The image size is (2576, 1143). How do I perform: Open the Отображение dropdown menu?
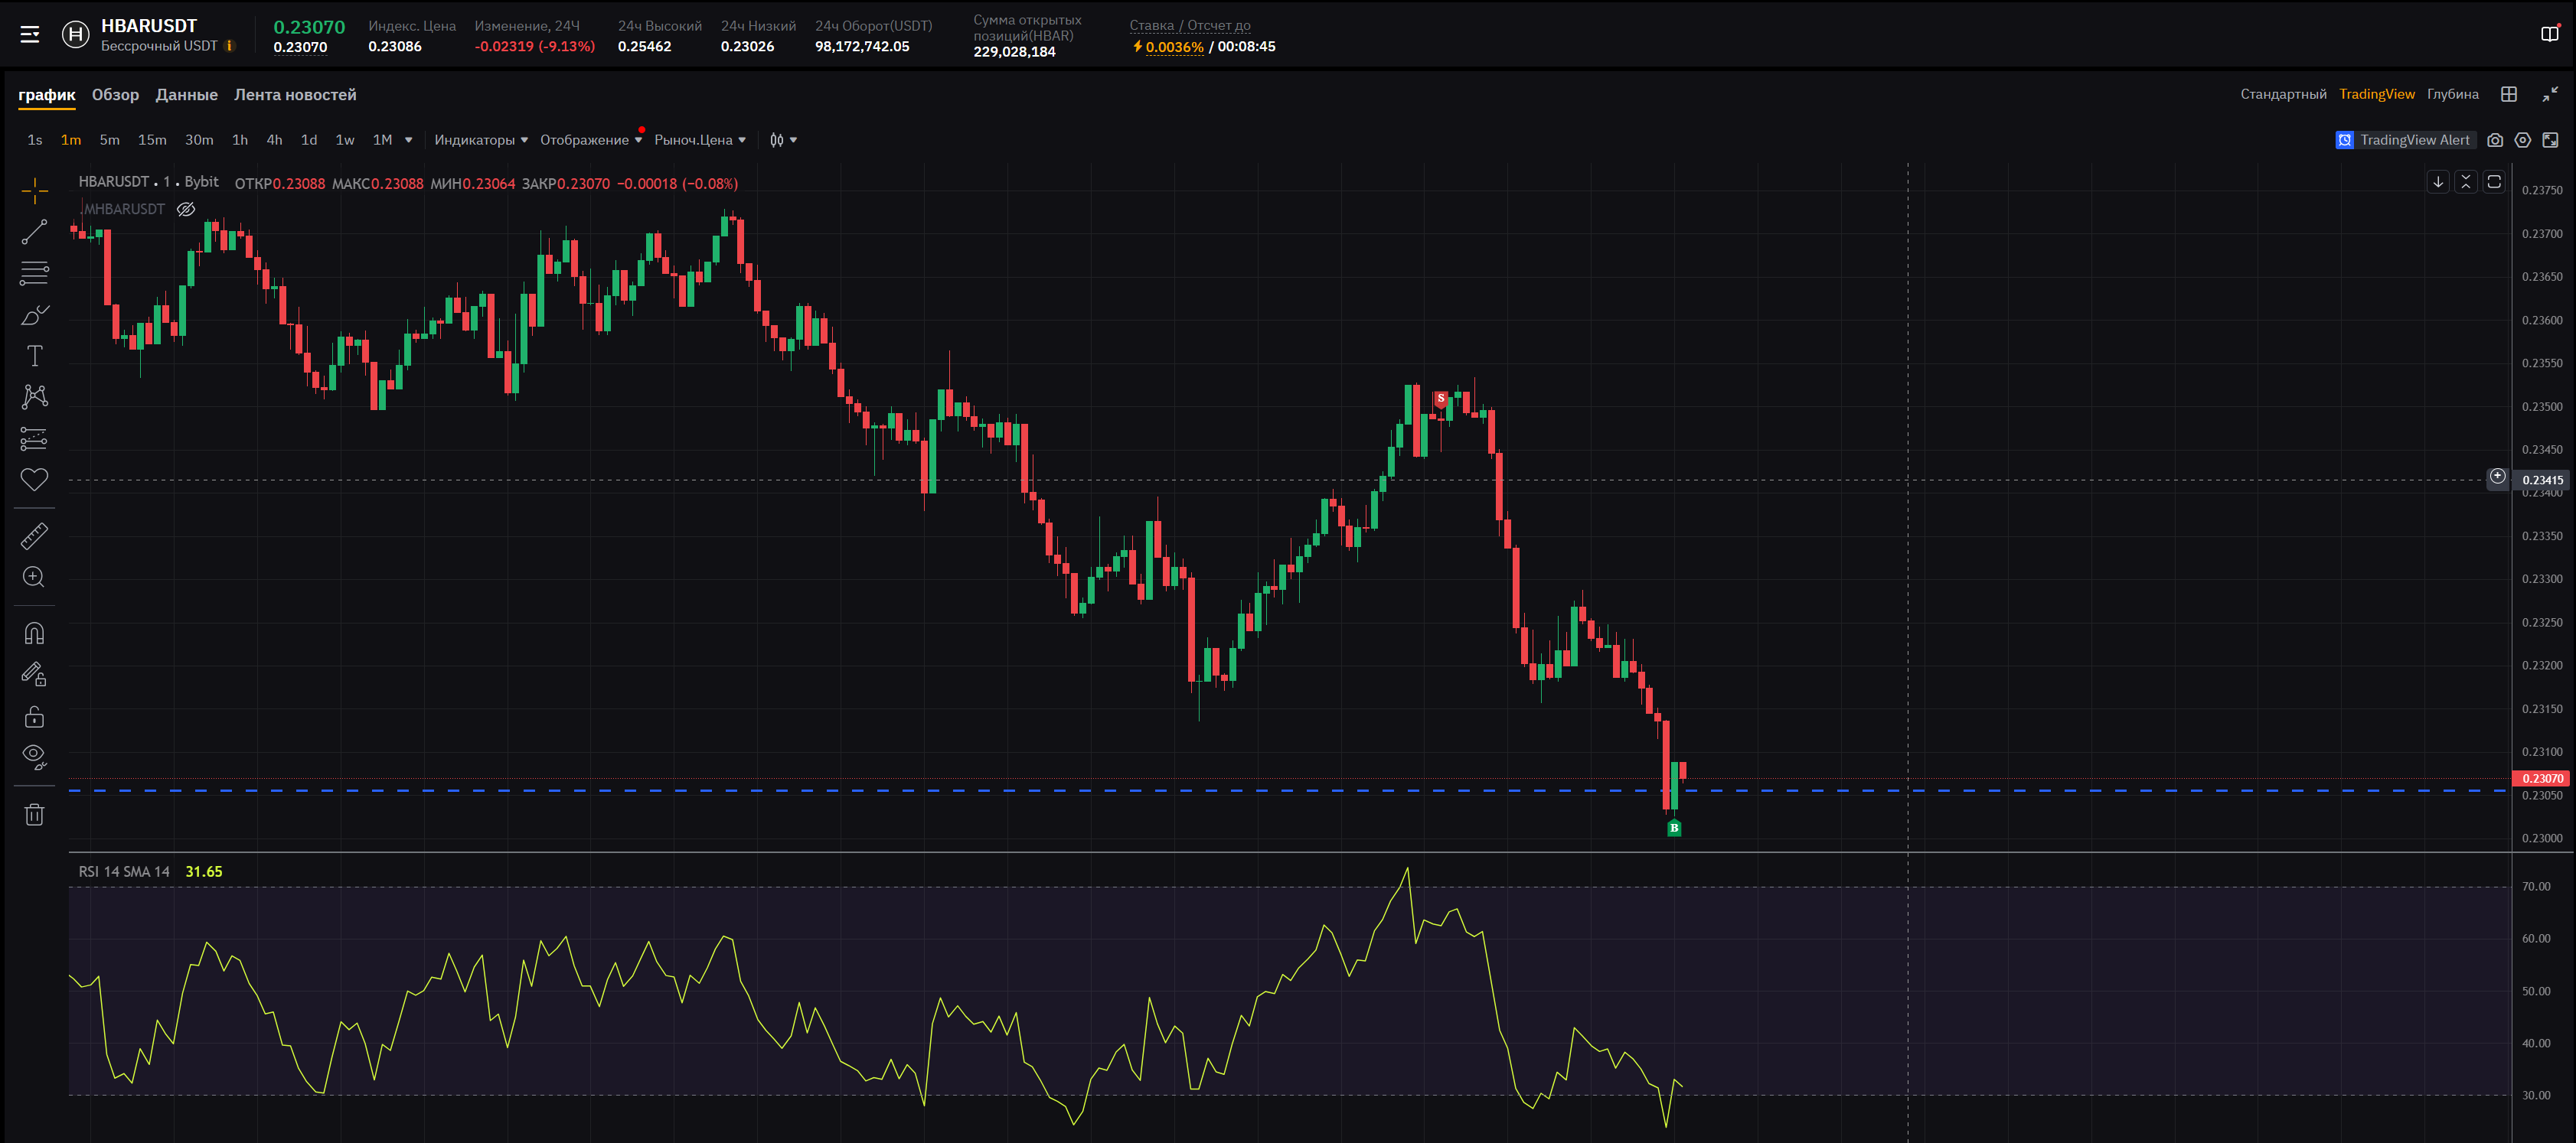point(590,140)
